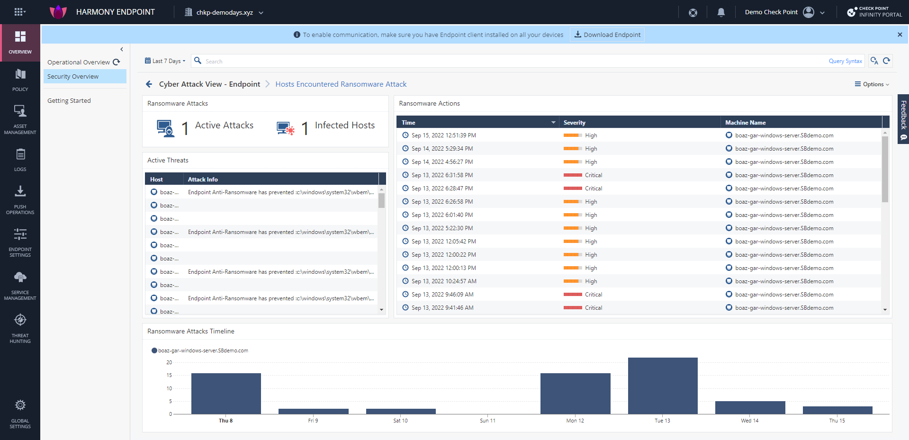Open the Query Syntax link
The image size is (909, 440).
[x=845, y=61]
